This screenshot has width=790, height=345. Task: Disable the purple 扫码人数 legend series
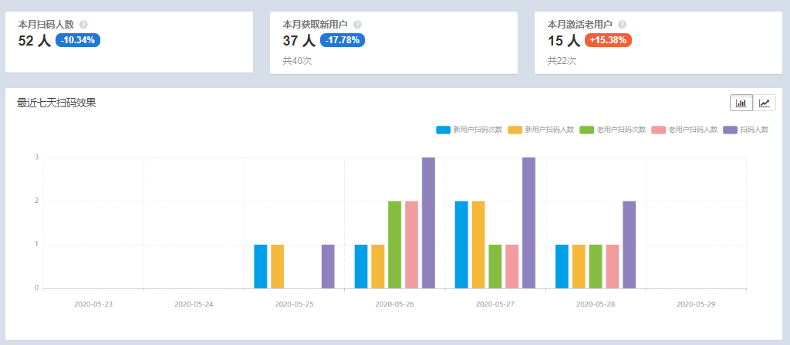(x=730, y=130)
